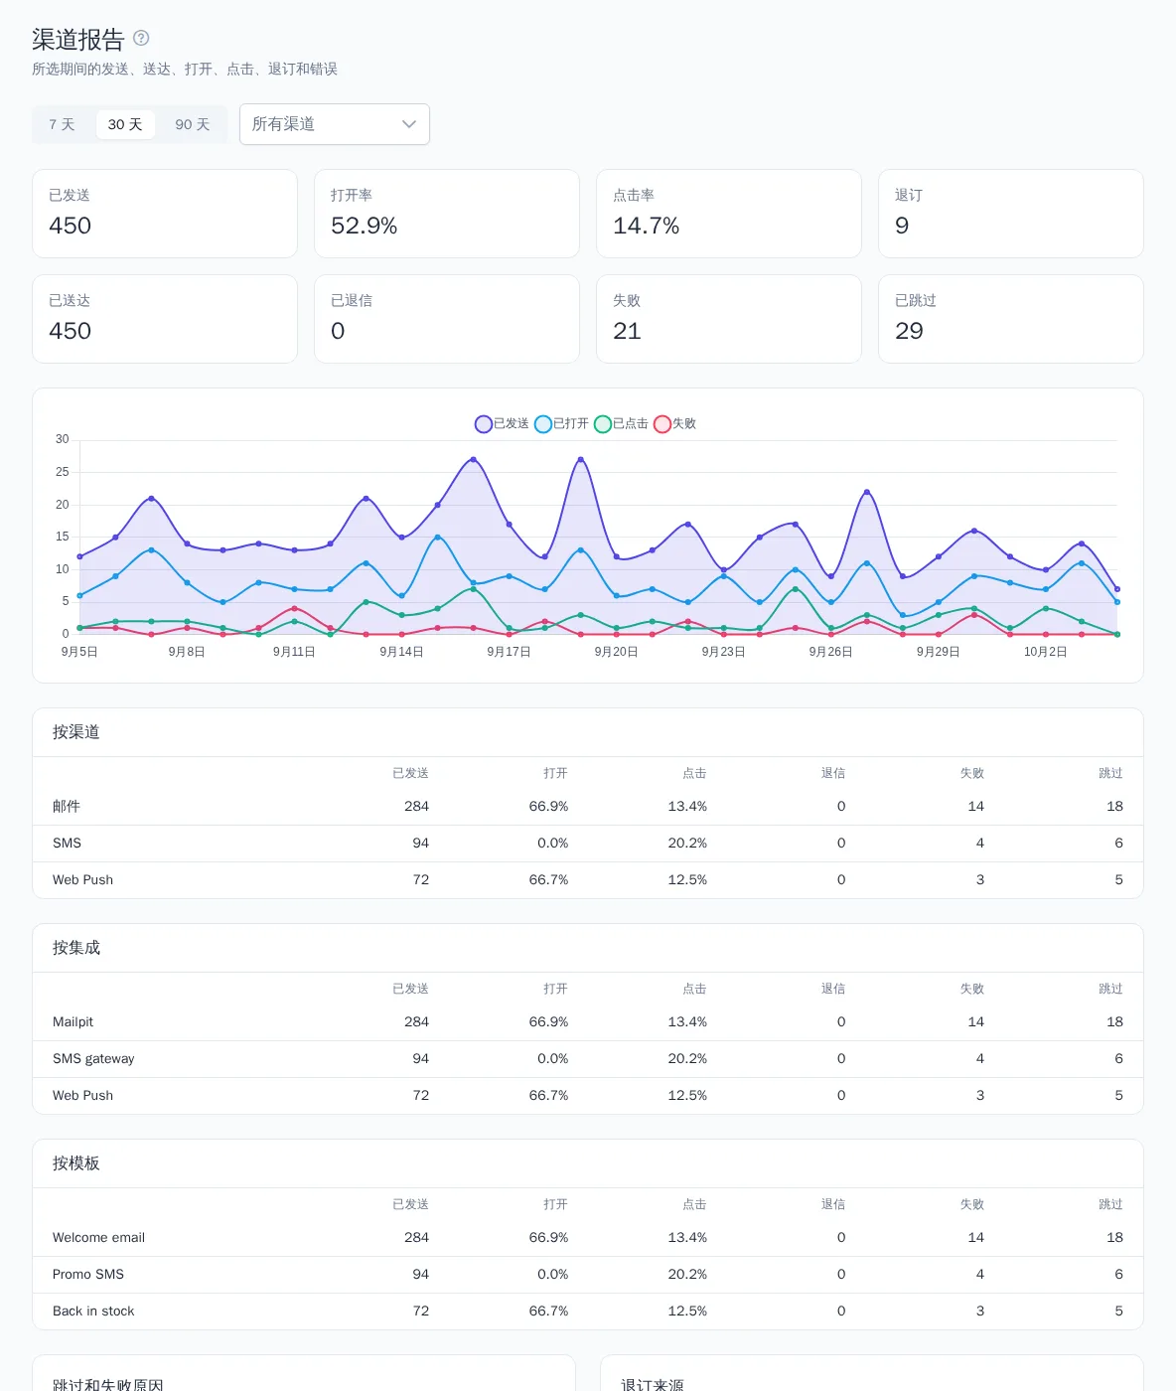Click the 点击 column header in 按模板
Viewport: 1176px width, 1391px height.
pyautogui.click(x=694, y=1204)
